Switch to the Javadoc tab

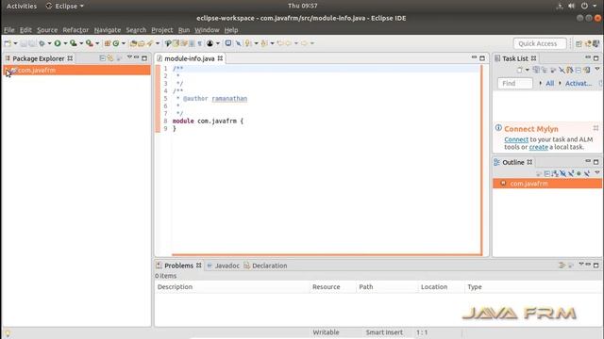(x=224, y=266)
